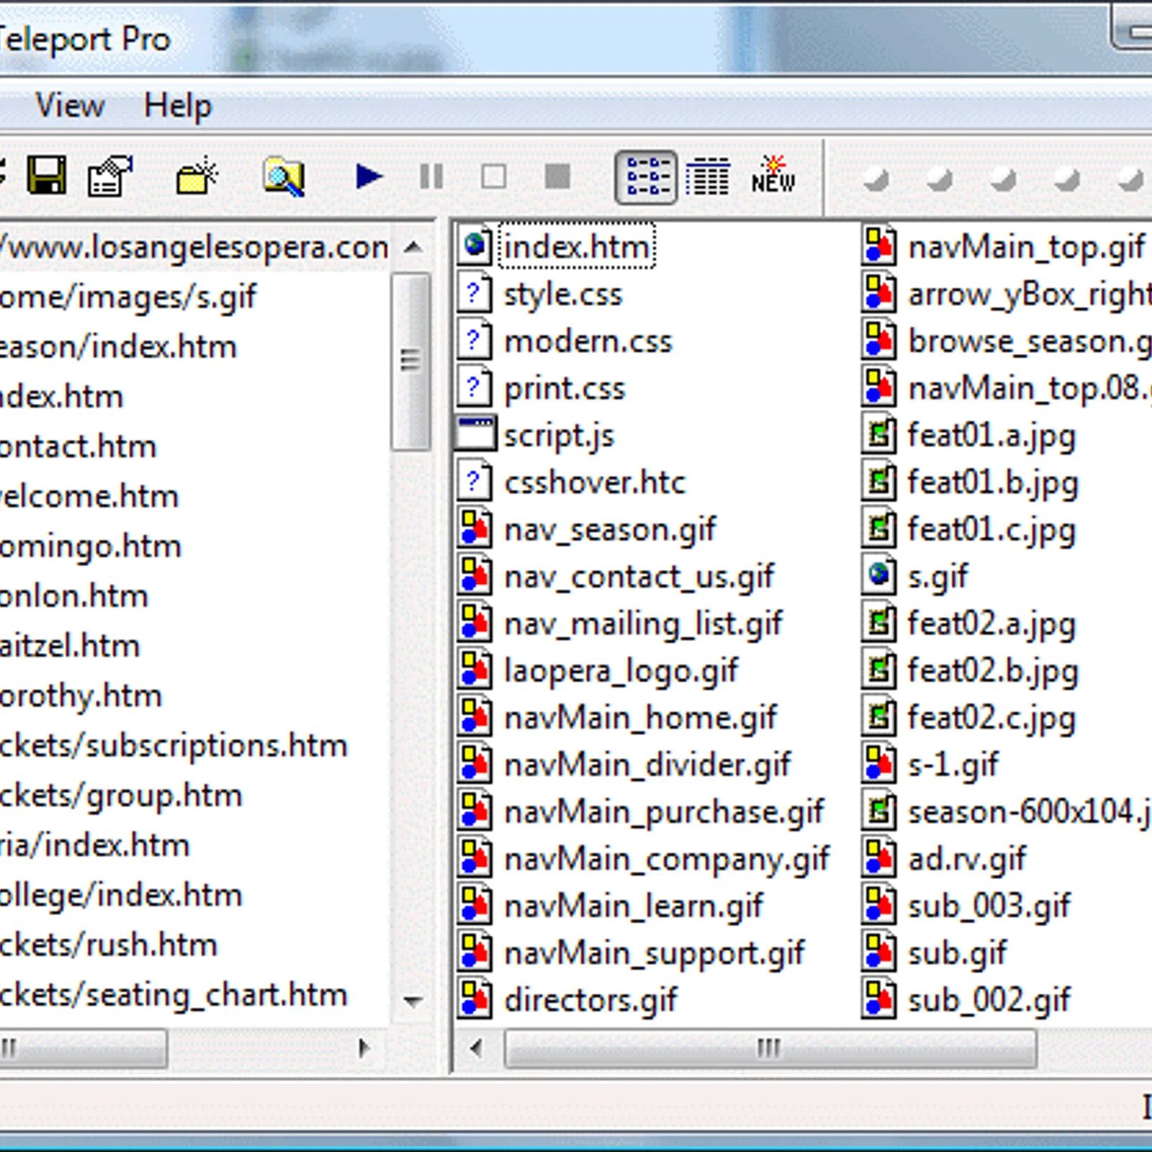Open the Help menu
Viewport: 1152px width, 1152px height.
pos(178,107)
